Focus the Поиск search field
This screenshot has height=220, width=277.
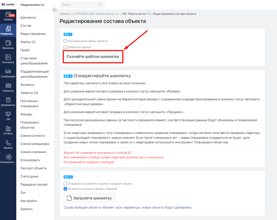pos(82,5)
